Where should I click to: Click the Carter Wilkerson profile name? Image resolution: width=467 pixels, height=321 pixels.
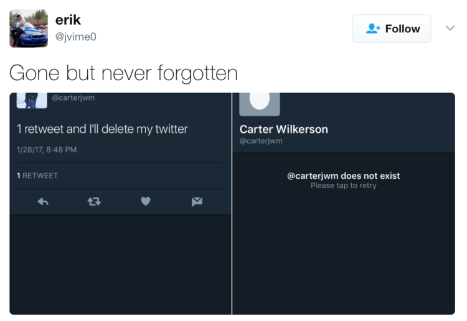click(x=283, y=129)
